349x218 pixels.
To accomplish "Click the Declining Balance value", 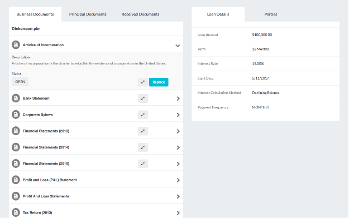I will [x=266, y=93].
